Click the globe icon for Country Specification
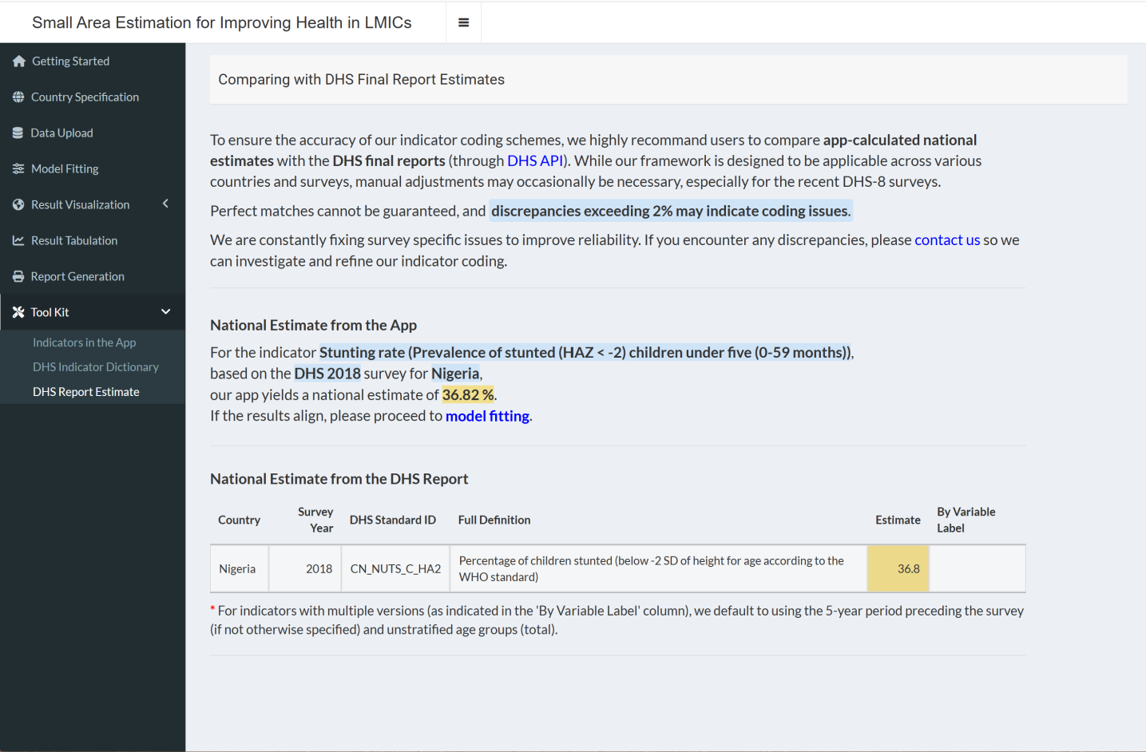This screenshot has width=1146, height=752. [18, 97]
